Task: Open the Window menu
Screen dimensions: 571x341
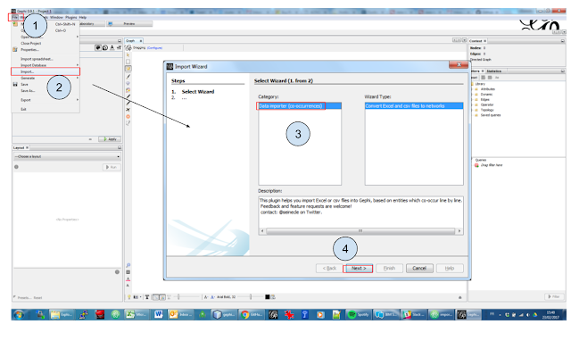Action: pyautogui.click(x=56, y=17)
